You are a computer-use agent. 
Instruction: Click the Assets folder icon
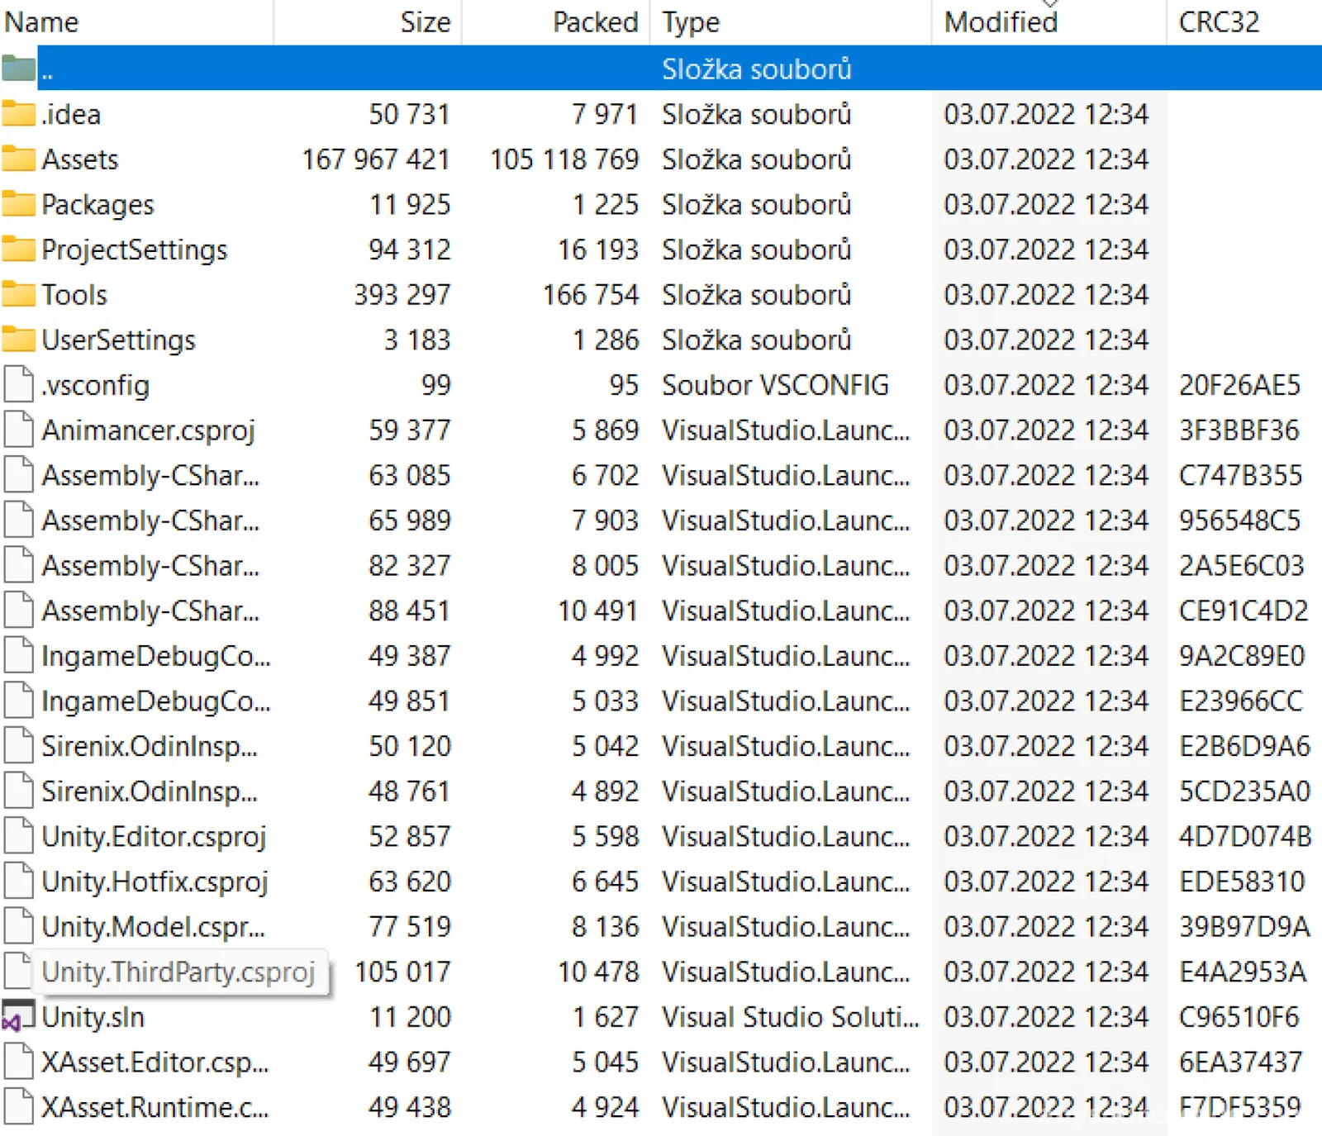coord(18,159)
